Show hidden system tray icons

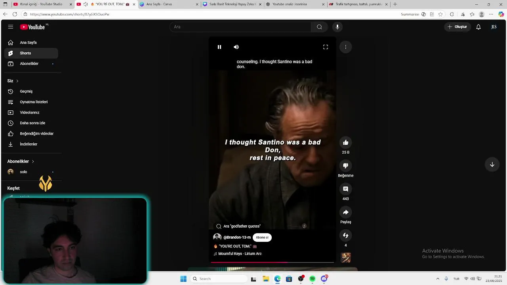pos(438,279)
